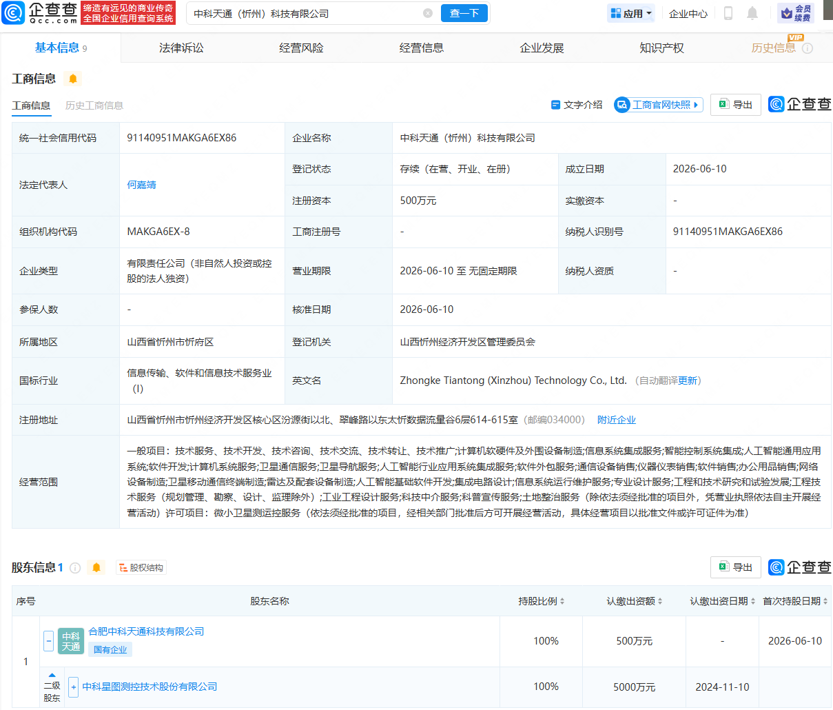Switch to the 经营风险 tab
Screen dimensions: 833x710
[301, 48]
